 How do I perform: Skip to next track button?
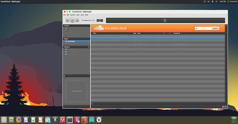77,20
